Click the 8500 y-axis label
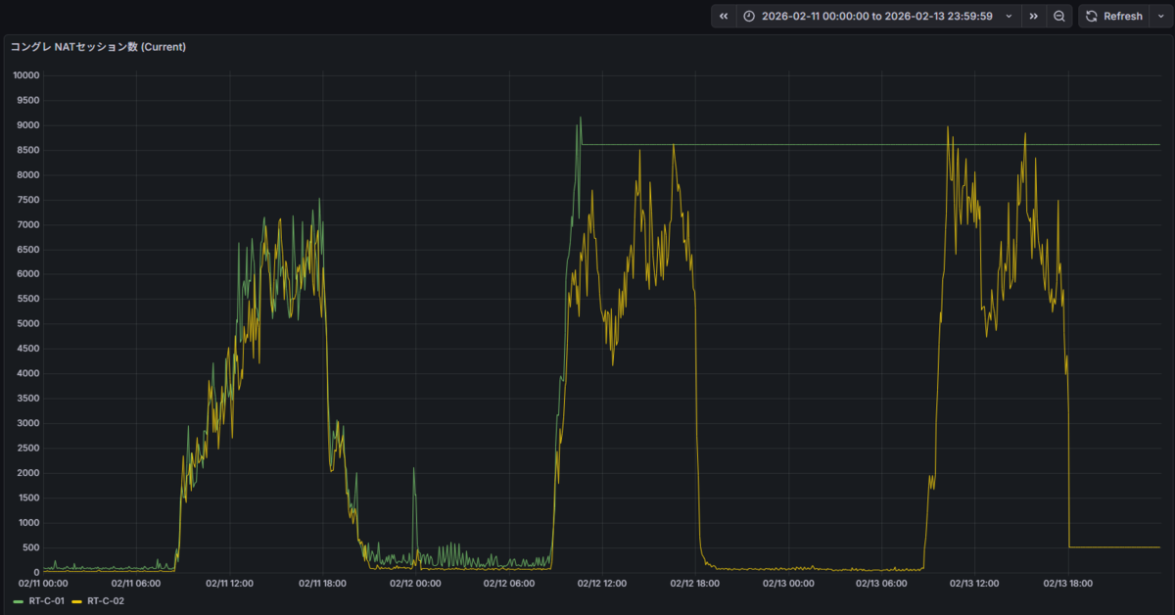Screen dimensions: 1175x615 coord(27,150)
